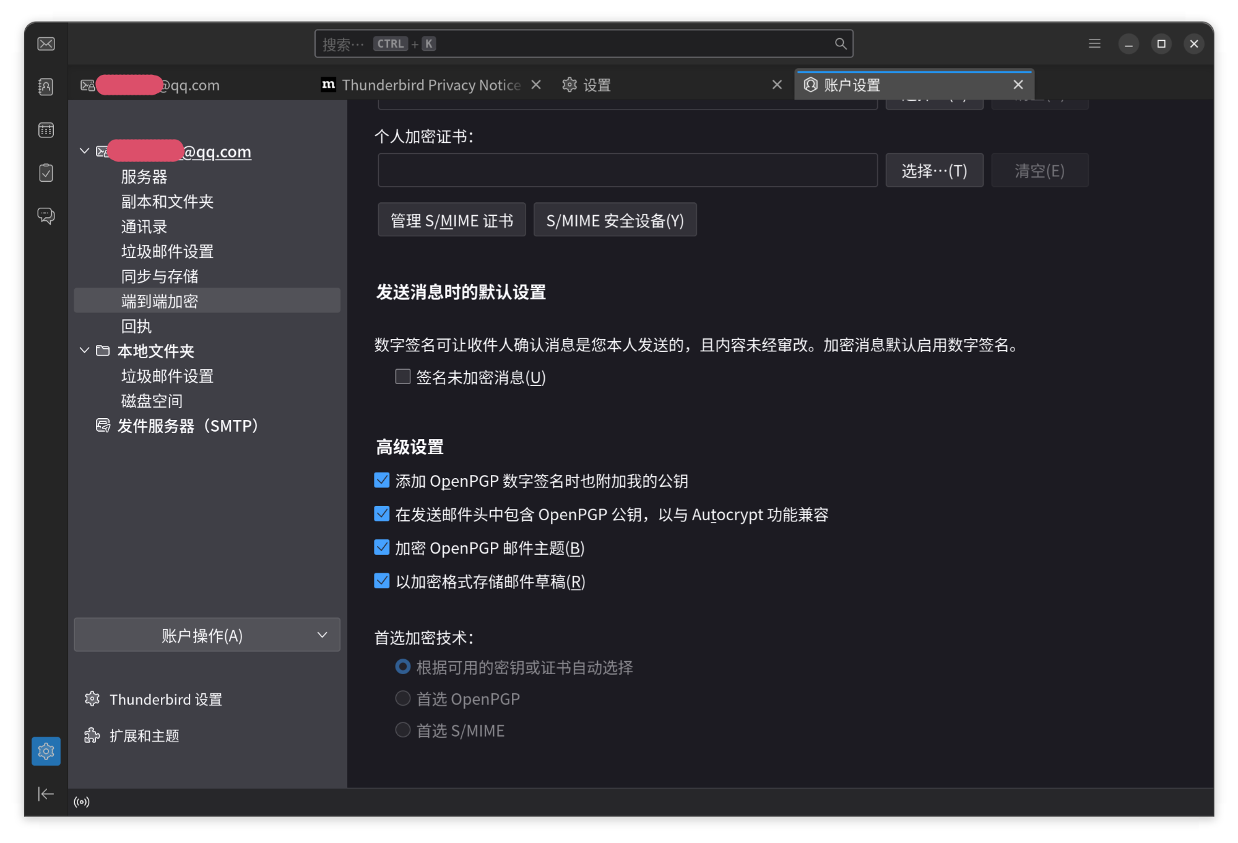
Task: Collapse the 本地文件夹 section
Action: pos(85,350)
